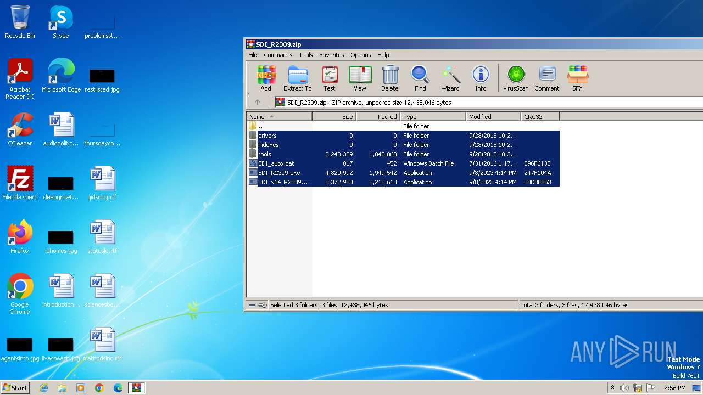Image resolution: width=703 pixels, height=395 pixels.
Task: Select restlisted.jpg on the desktop
Action: pyautogui.click(x=102, y=80)
